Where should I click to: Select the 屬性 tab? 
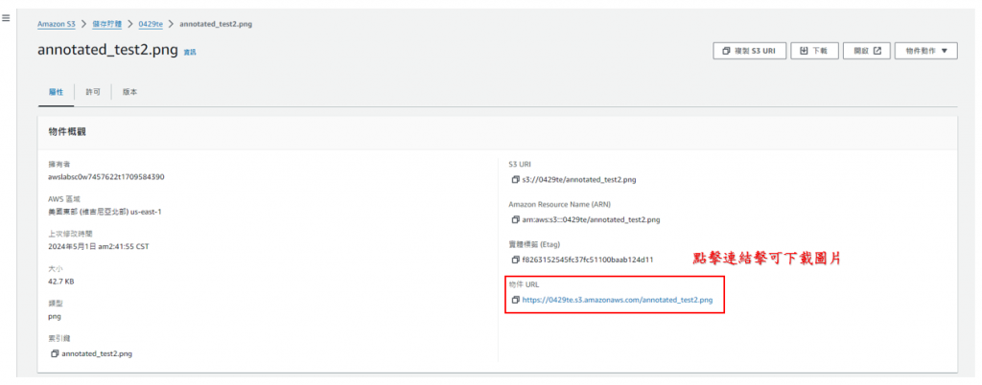pyautogui.click(x=56, y=92)
